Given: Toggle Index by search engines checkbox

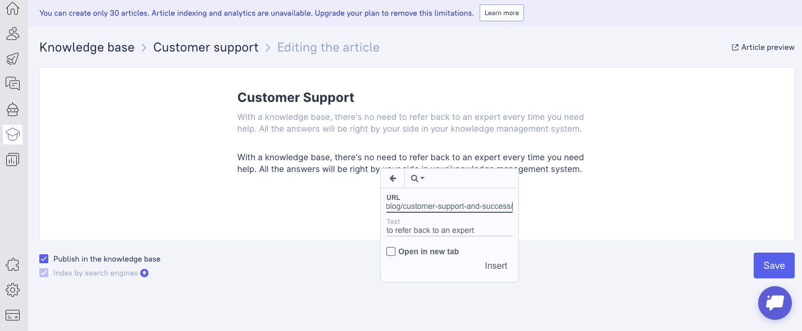Looking at the screenshot, I should tap(44, 273).
